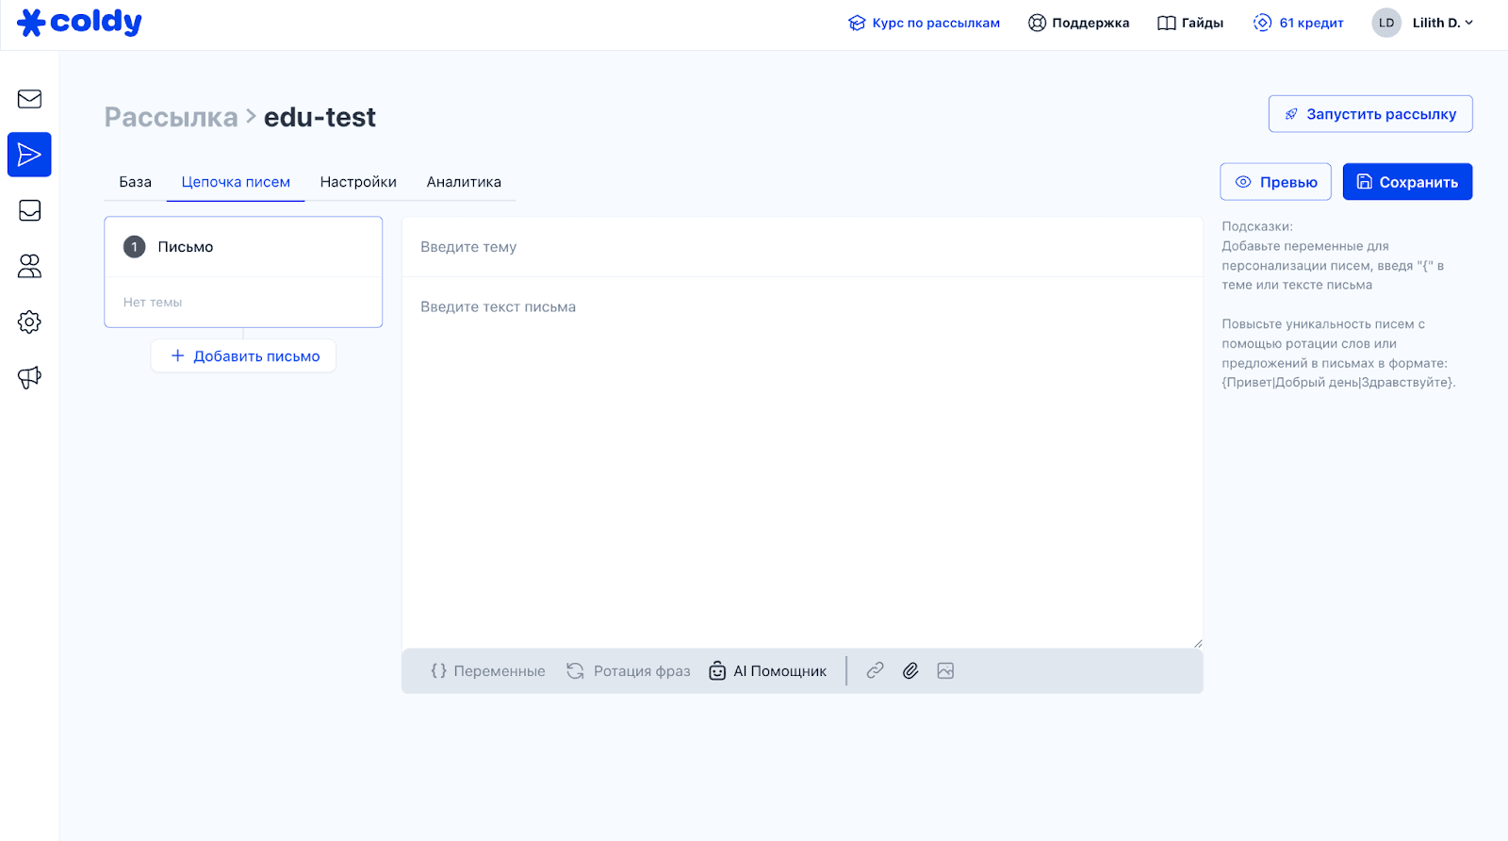Open the settings gear sidebar icon

[29, 322]
